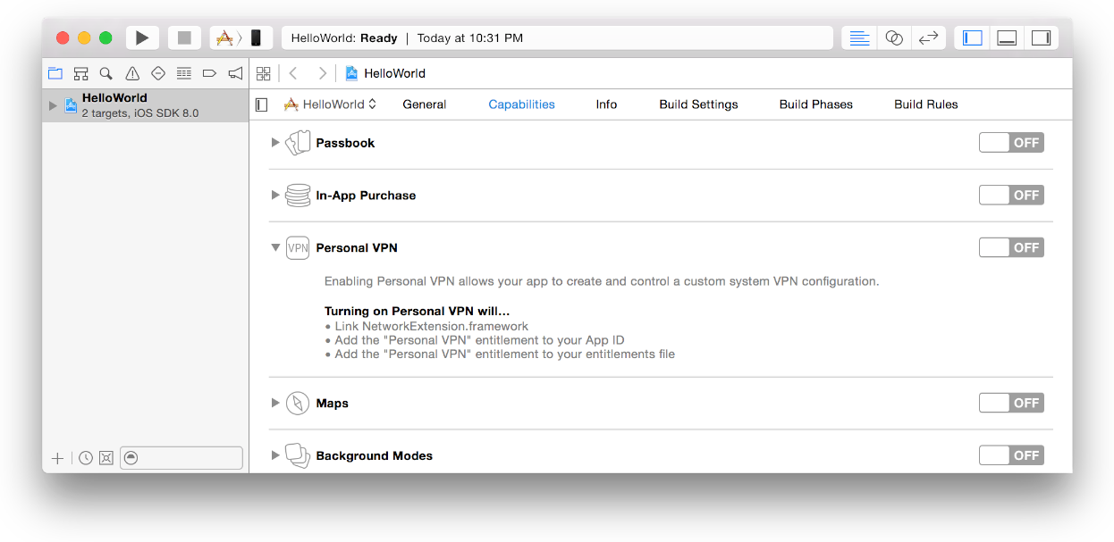Open the HelloWorld target selector dropdown
This screenshot has width=1114, height=542.
click(x=331, y=104)
